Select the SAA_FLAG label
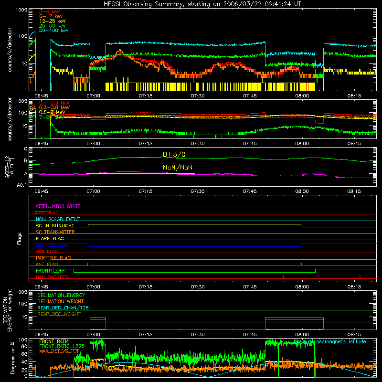The height and width of the screenshot is (382, 382). (47, 252)
